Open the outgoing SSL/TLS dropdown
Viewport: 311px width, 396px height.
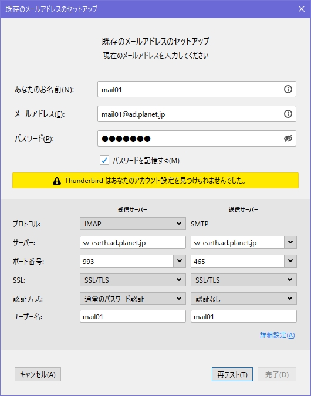click(x=244, y=280)
